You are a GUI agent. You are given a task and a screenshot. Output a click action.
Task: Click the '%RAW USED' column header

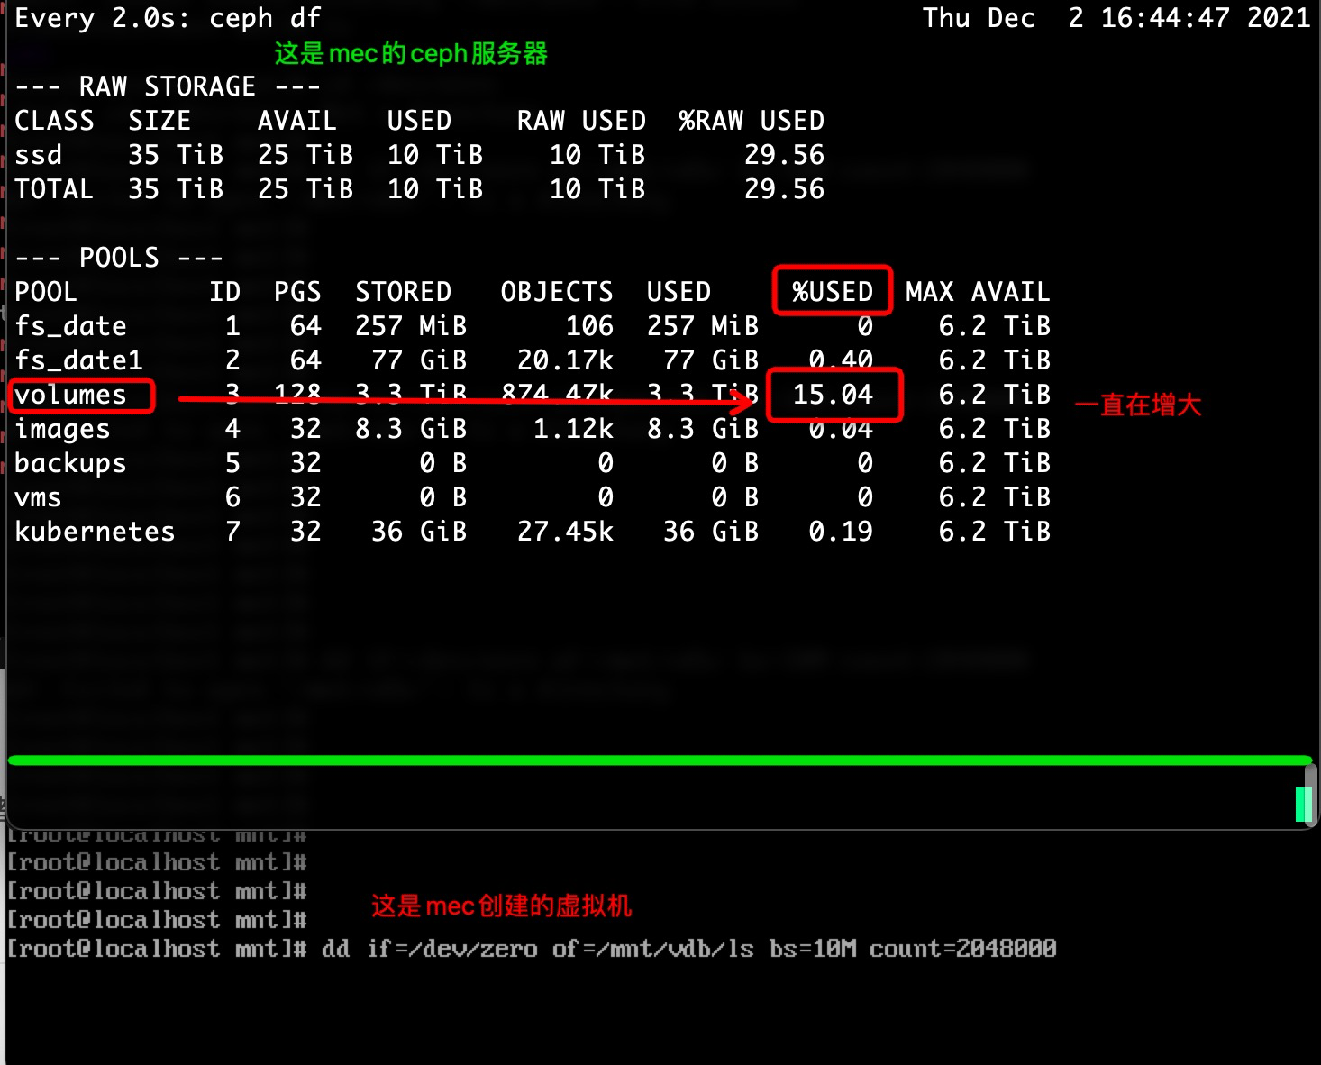(x=752, y=121)
